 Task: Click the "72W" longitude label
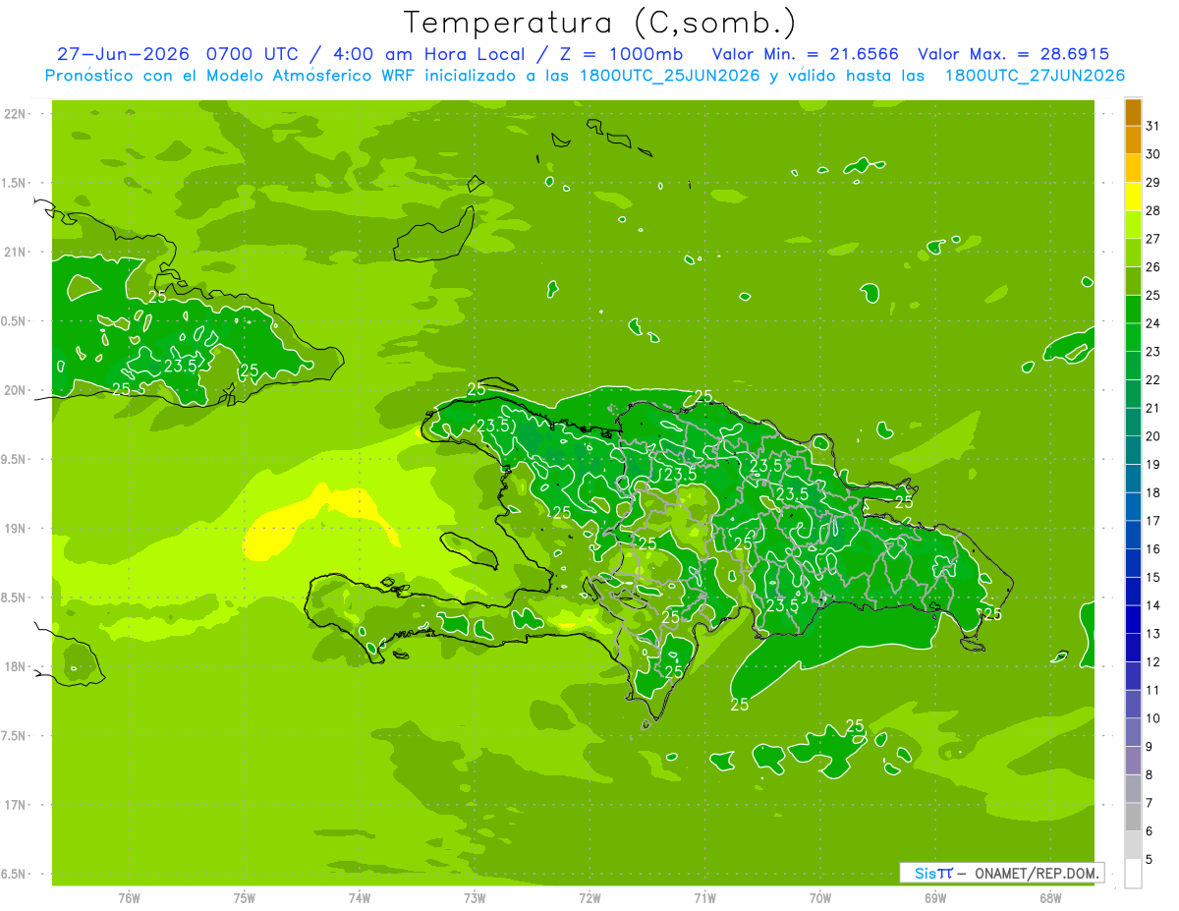589,898
